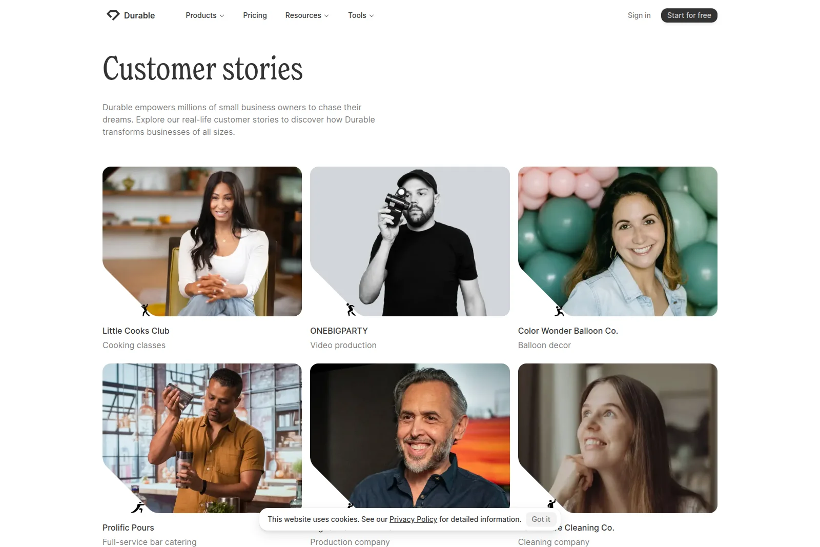Open the Products dropdown menu
The image size is (820, 547).
[x=204, y=15]
